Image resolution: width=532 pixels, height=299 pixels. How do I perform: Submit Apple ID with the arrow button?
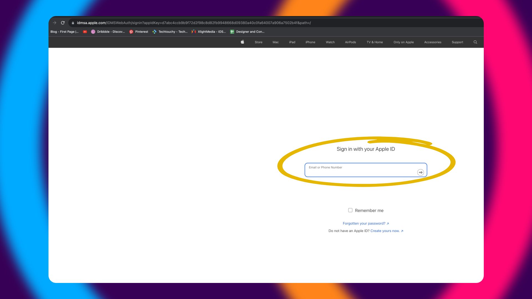coord(421,172)
